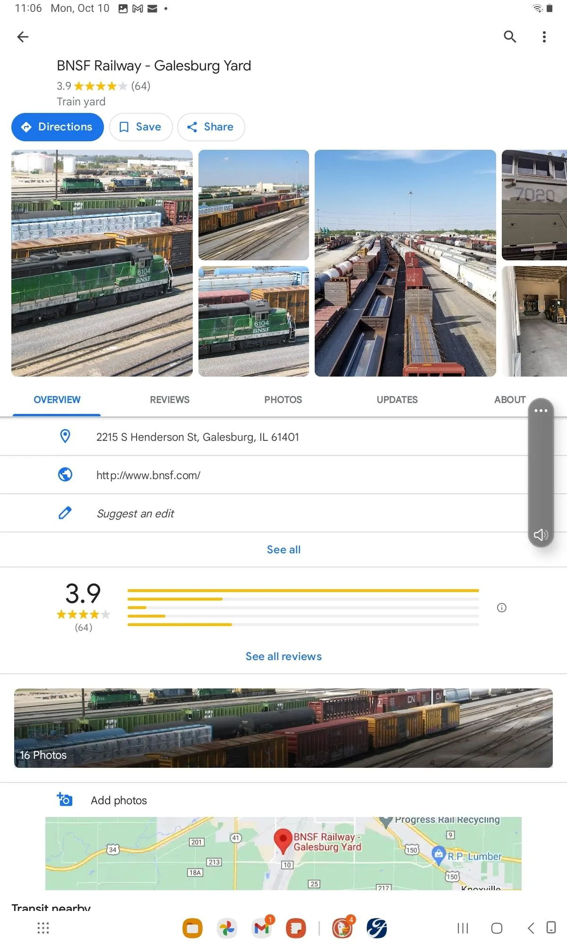Viewport: 567px width, 945px height.
Task: Launch Gmail from the taskbar
Action: pos(262,928)
